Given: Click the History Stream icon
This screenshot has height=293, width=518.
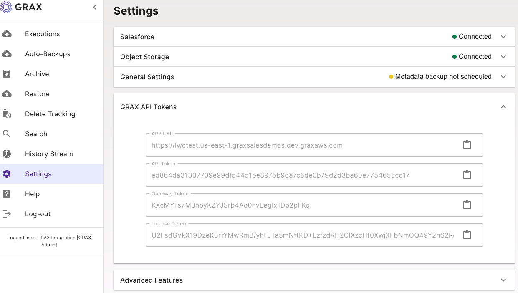Looking at the screenshot, I should click(x=7, y=154).
